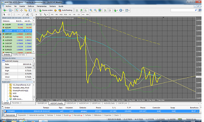This screenshot has height=122, width=204.
Task: Switch to the H4 timeframe
Action: tap(74, 14)
